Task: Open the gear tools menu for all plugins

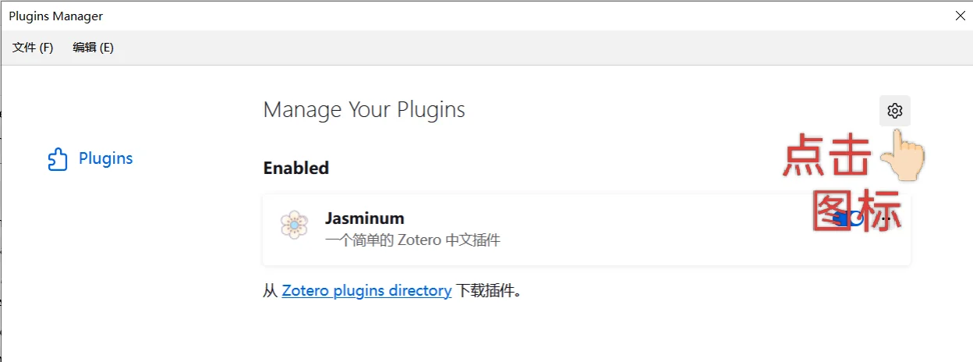Action: [894, 111]
